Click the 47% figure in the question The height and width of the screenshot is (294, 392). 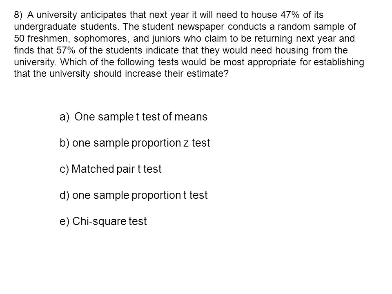click(x=290, y=15)
